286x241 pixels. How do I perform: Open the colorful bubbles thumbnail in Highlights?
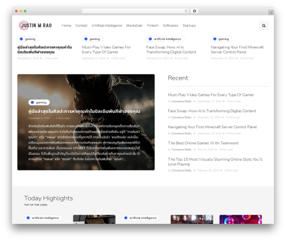(x=241, y=219)
